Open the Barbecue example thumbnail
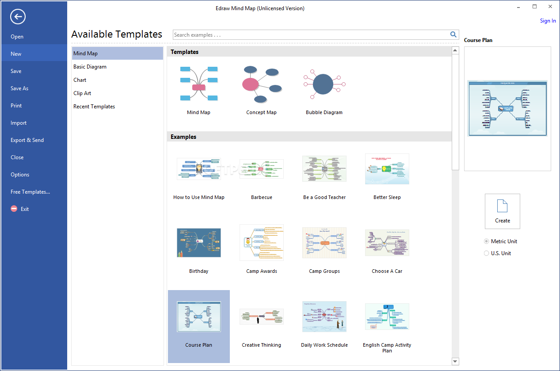The image size is (560, 371). click(x=262, y=168)
